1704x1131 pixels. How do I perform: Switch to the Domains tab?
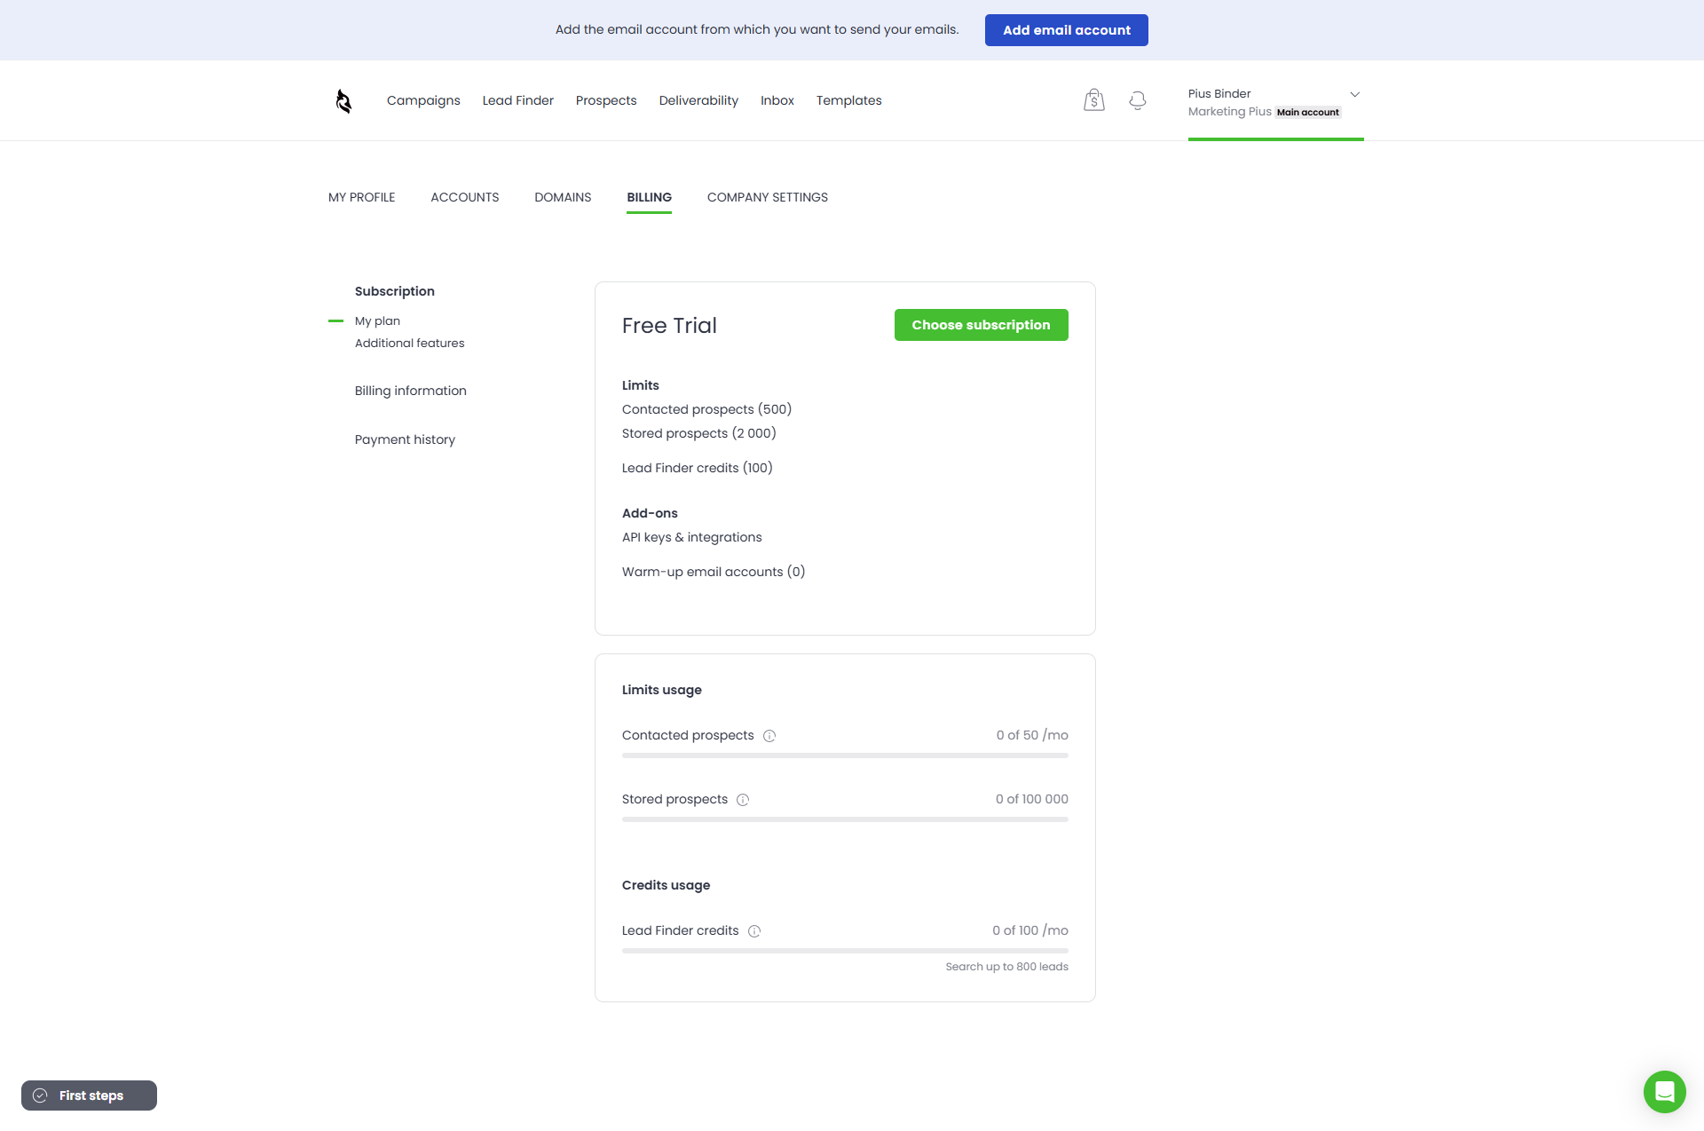click(563, 197)
